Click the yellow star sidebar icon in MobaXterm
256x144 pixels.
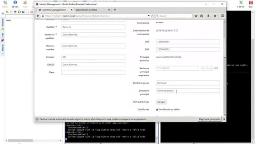click(x=3, y=29)
